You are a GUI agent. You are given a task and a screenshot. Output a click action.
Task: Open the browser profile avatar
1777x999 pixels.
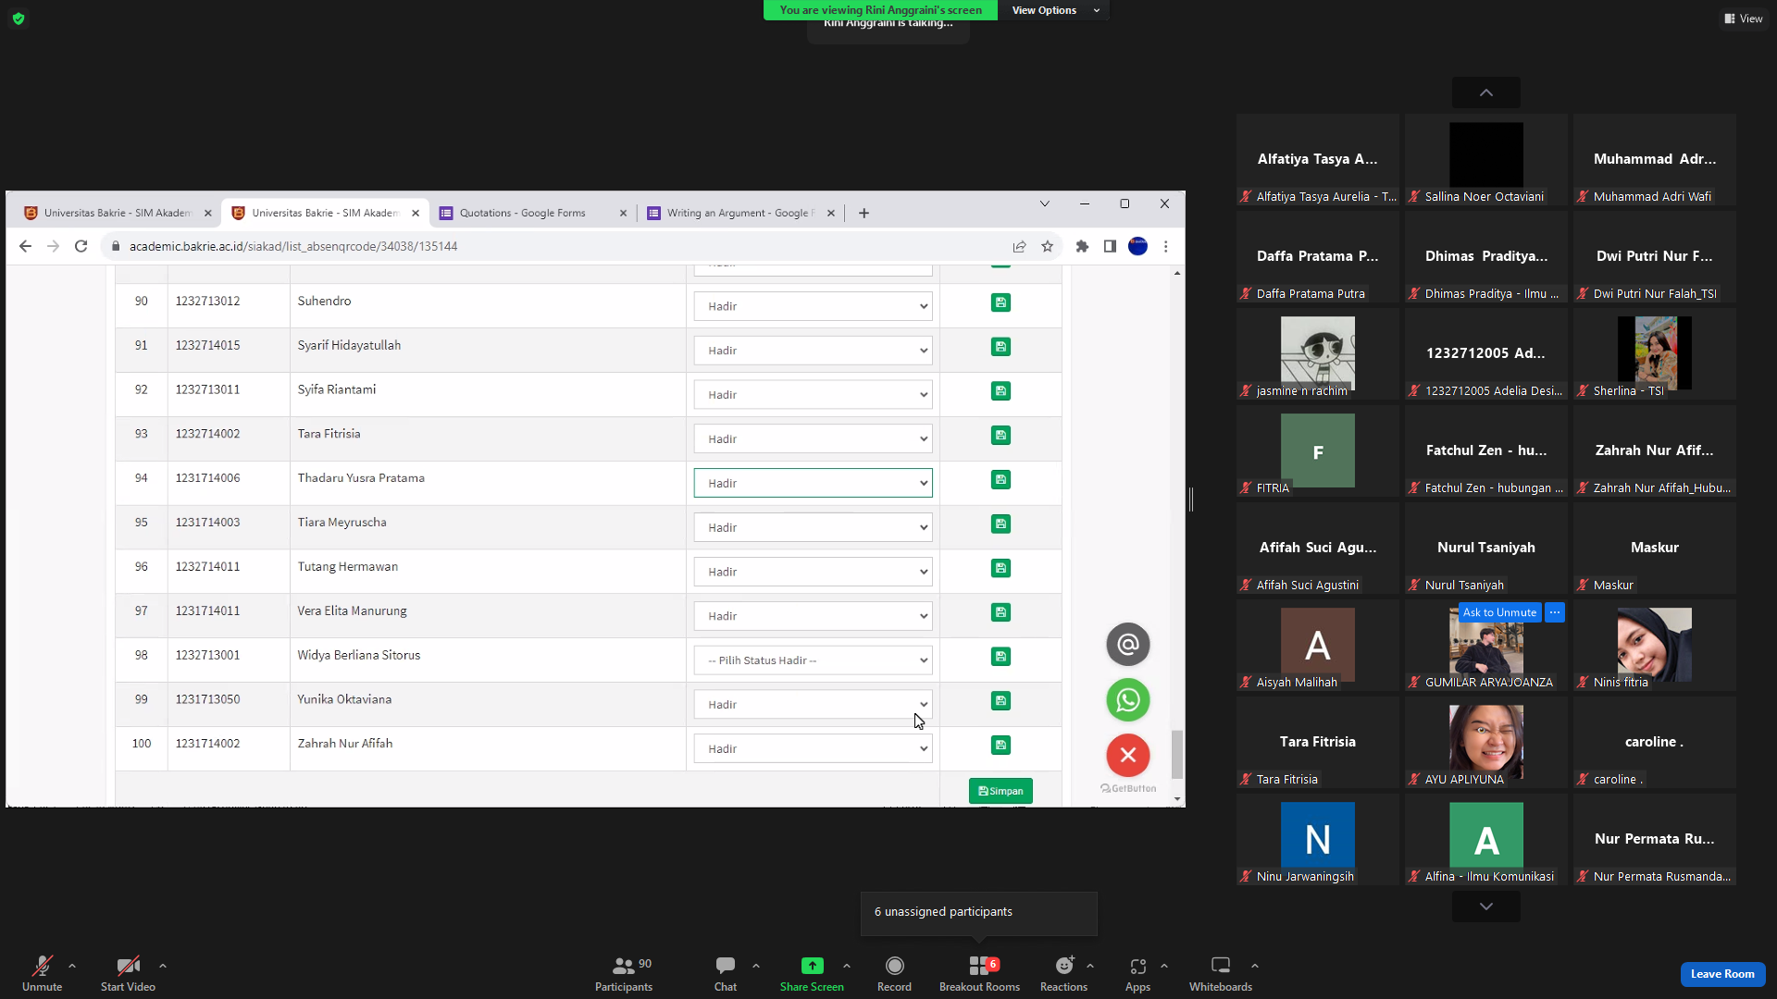(1138, 246)
